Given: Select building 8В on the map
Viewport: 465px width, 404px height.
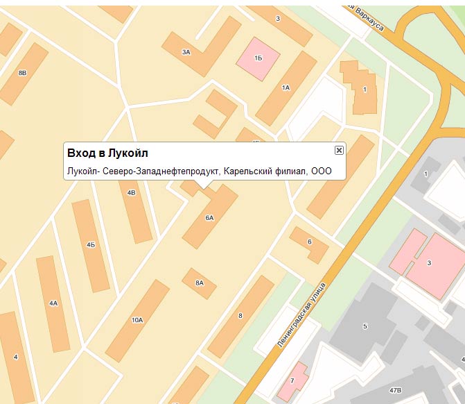Looking at the screenshot, I should point(23,73).
